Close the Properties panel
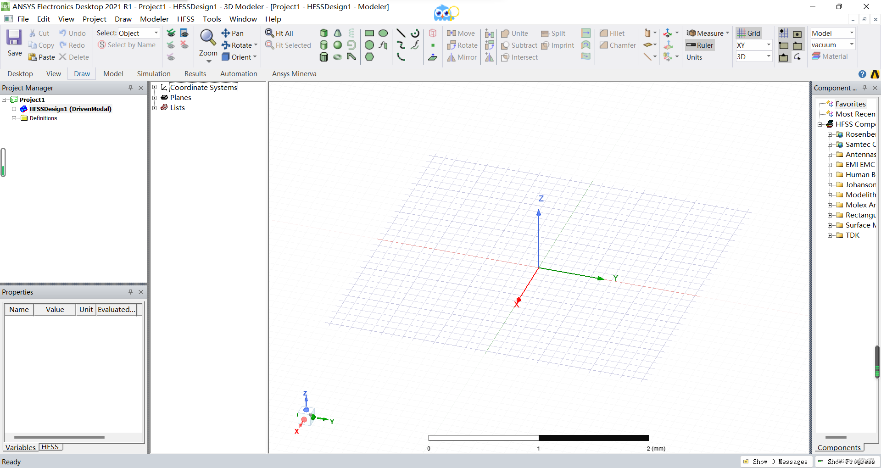 (141, 292)
